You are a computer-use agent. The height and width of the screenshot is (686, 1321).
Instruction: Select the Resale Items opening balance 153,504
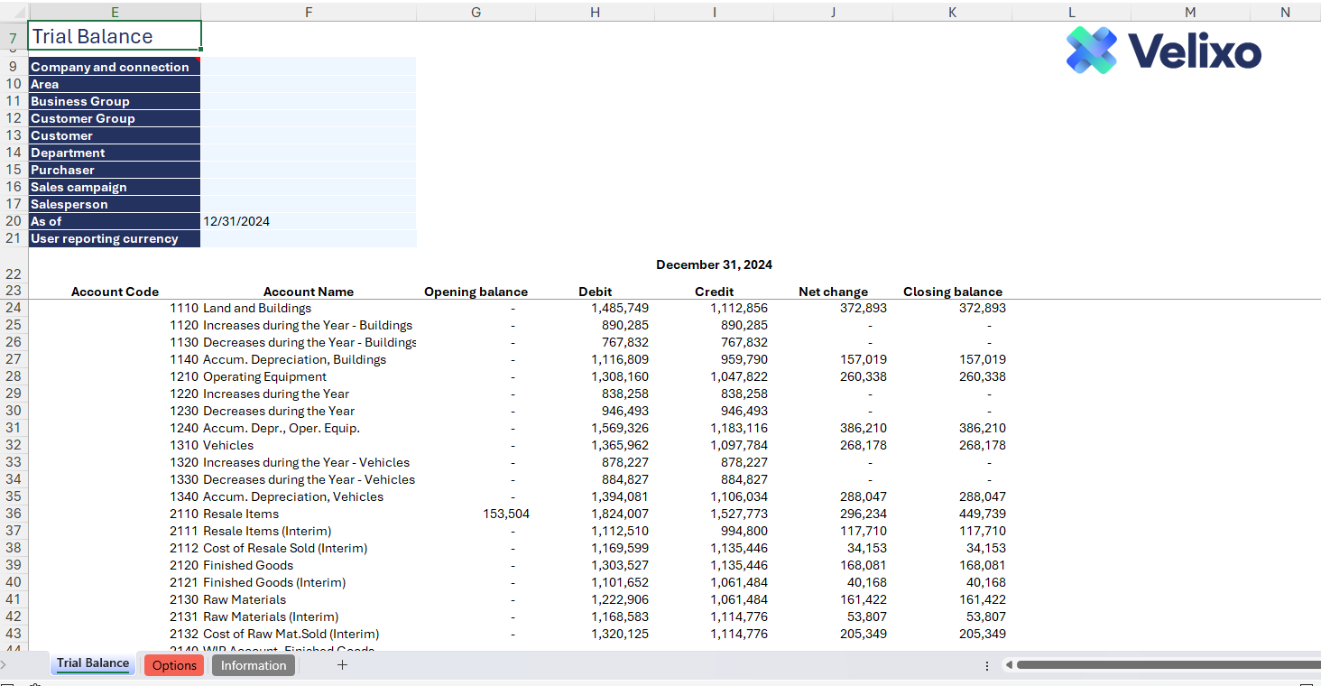click(506, 514)
